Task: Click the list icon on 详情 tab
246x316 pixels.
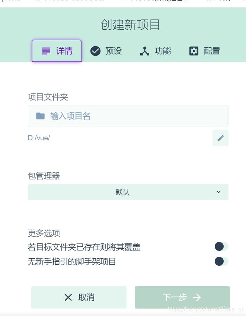Action: (x=46, y=51)
